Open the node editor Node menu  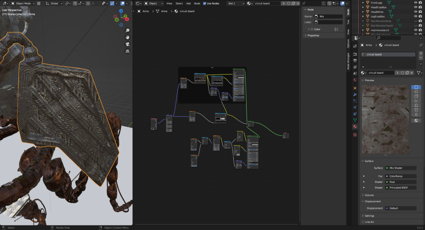[x=197, y=3]
